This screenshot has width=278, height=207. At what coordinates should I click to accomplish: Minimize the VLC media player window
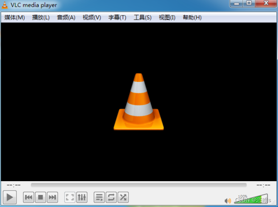tap(237, 4)
